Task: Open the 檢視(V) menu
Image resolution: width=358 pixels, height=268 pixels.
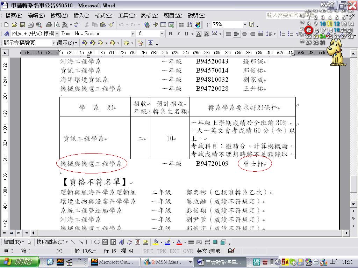Action: click(x=59, y=15)
